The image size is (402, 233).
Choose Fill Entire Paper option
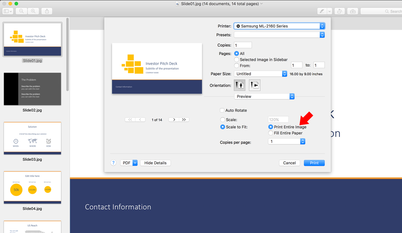(x=271, y=133)
